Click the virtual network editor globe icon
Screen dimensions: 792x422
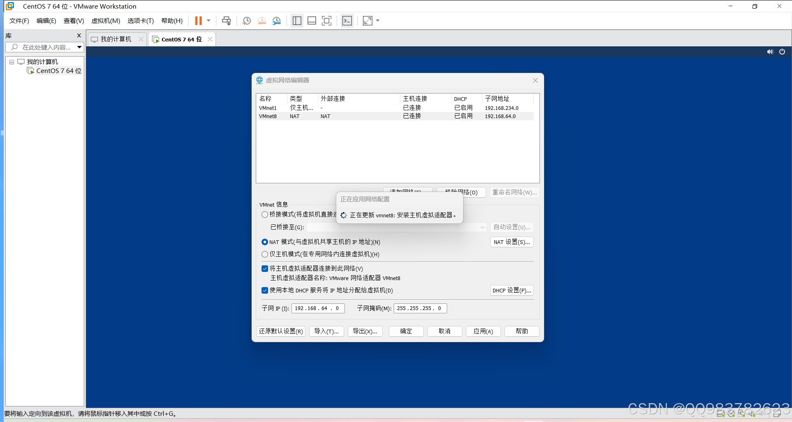(x=259, y=80)
